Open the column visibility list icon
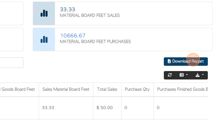 click(182, 75)
